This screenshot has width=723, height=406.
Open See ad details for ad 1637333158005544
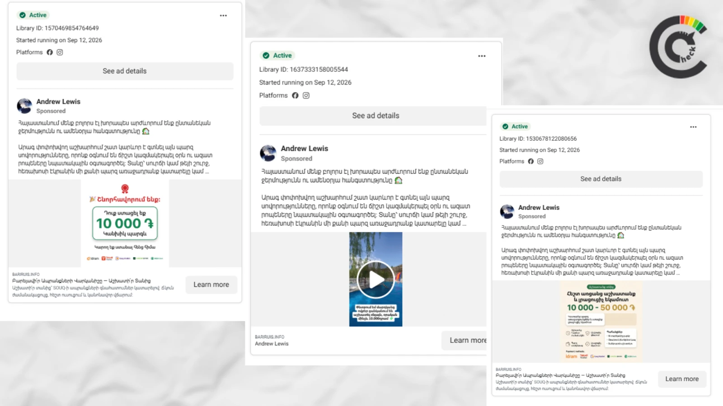[x=373, y=116]
